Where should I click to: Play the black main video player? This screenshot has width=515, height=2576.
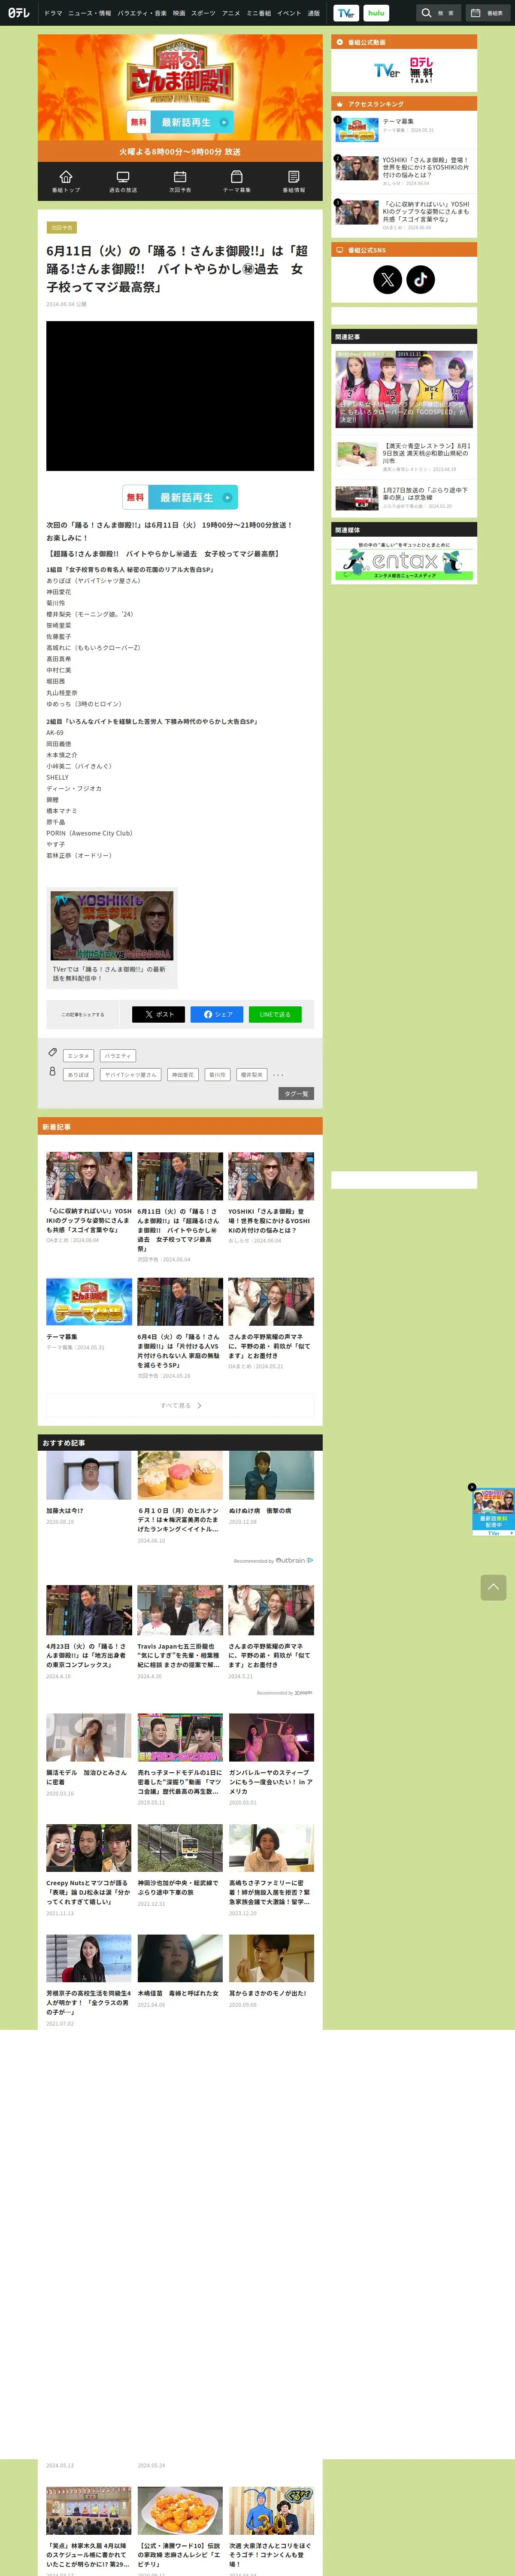(180, 396)
